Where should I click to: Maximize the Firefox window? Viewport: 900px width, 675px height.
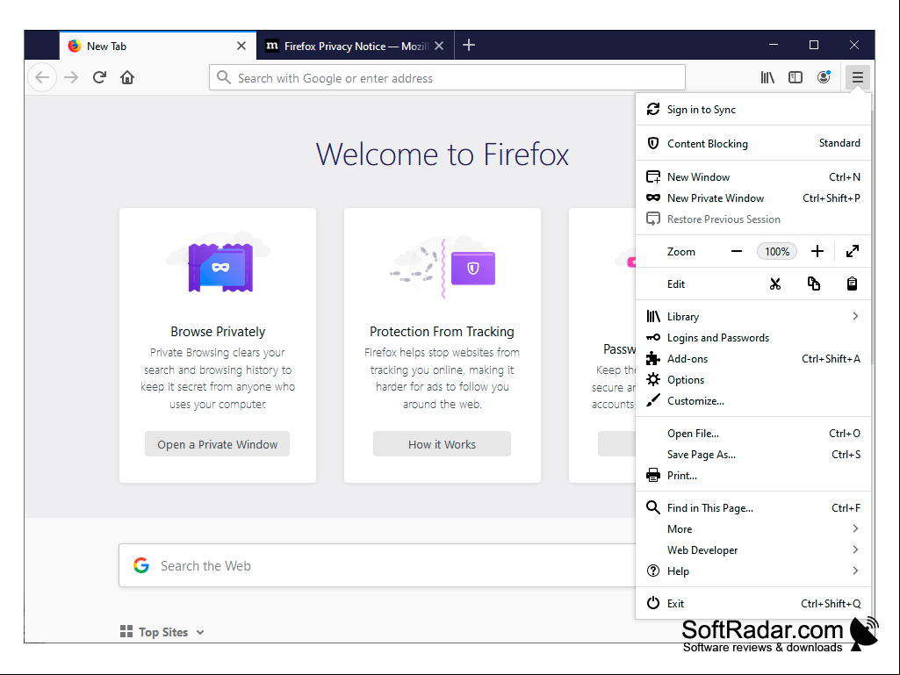[814, 45]
